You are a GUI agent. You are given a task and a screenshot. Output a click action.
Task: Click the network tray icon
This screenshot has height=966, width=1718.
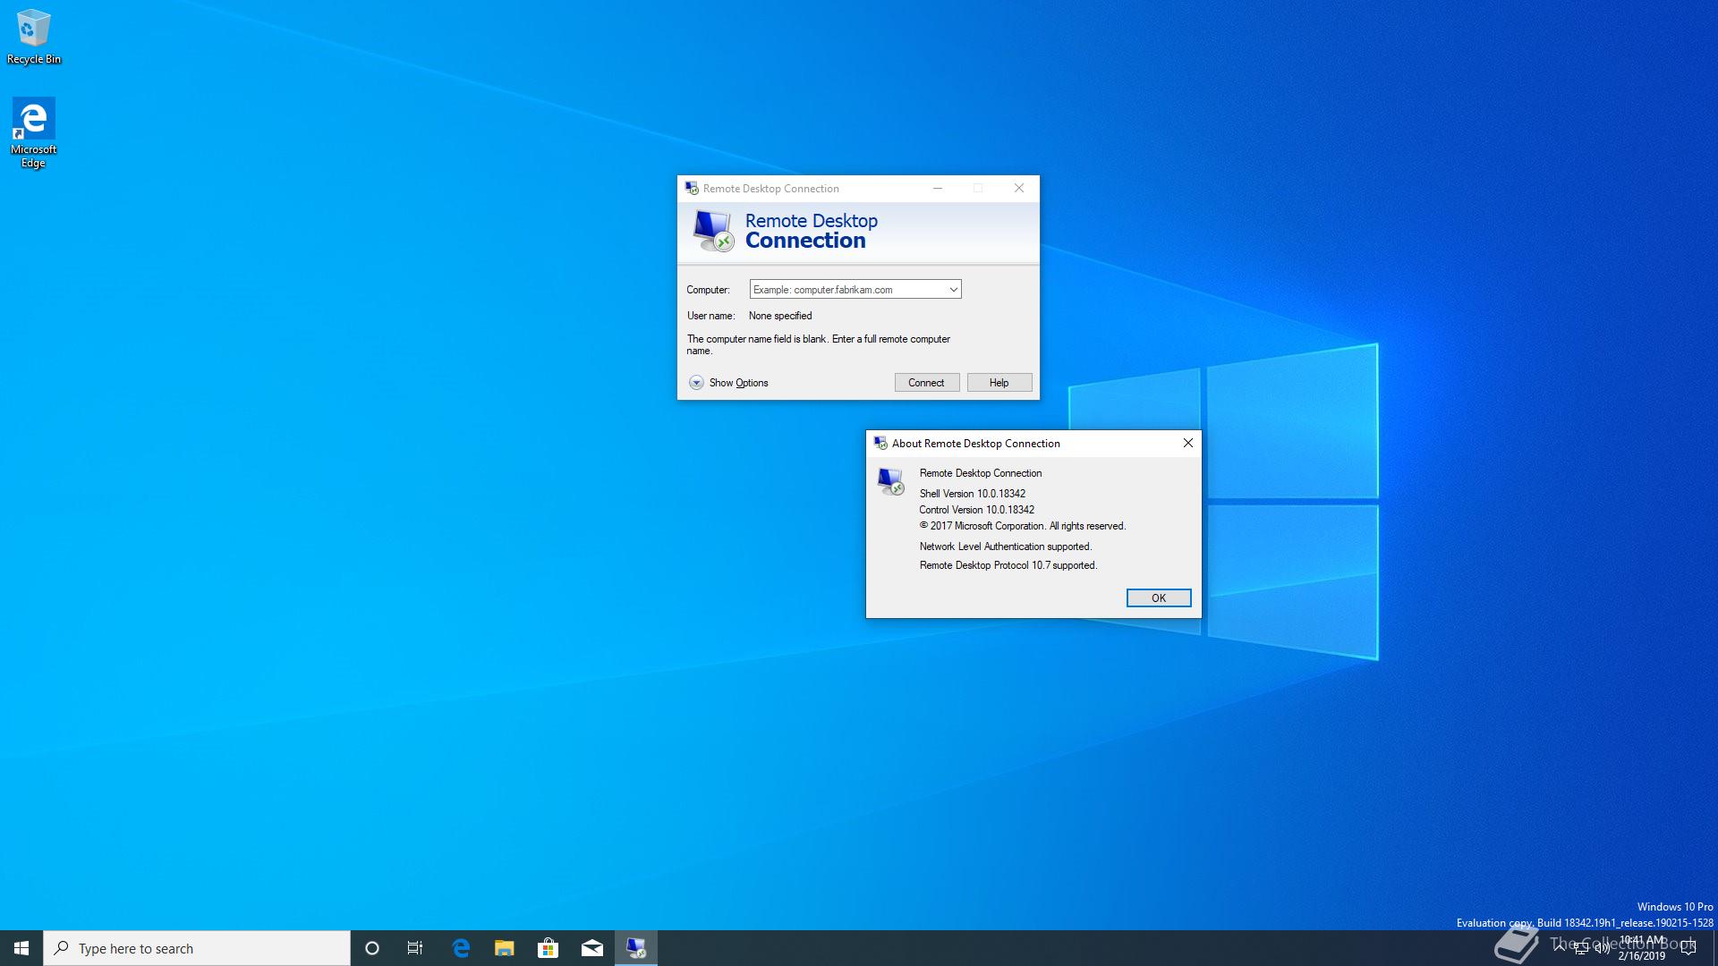tap(1581, 948)
